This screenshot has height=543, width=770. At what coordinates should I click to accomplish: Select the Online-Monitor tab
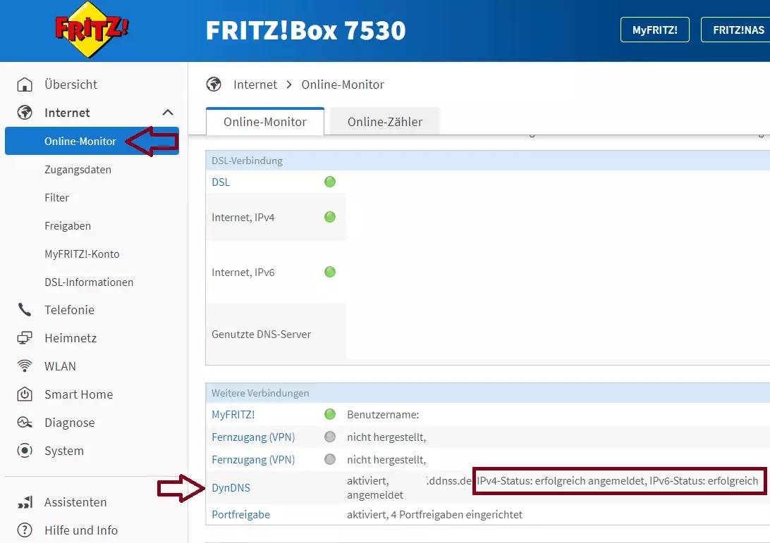coord(264,122)
